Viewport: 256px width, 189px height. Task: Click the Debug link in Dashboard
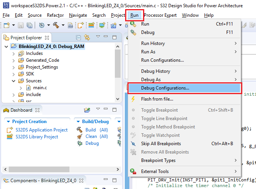[92, 143]
